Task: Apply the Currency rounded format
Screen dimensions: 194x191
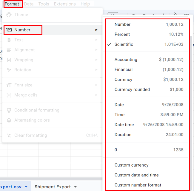Action: tap(132, 89)
